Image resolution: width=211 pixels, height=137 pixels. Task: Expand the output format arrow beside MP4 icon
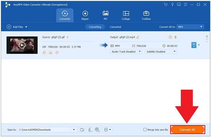199,45
